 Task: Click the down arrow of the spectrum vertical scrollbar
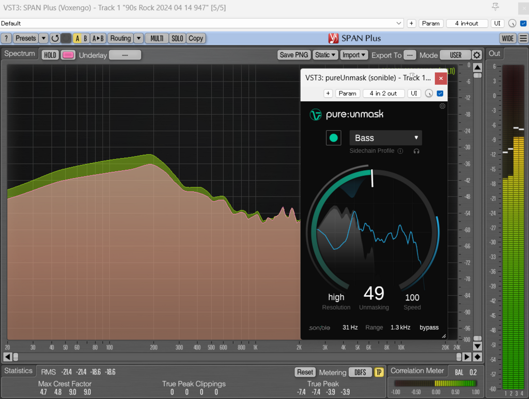[x=477, y=346]
